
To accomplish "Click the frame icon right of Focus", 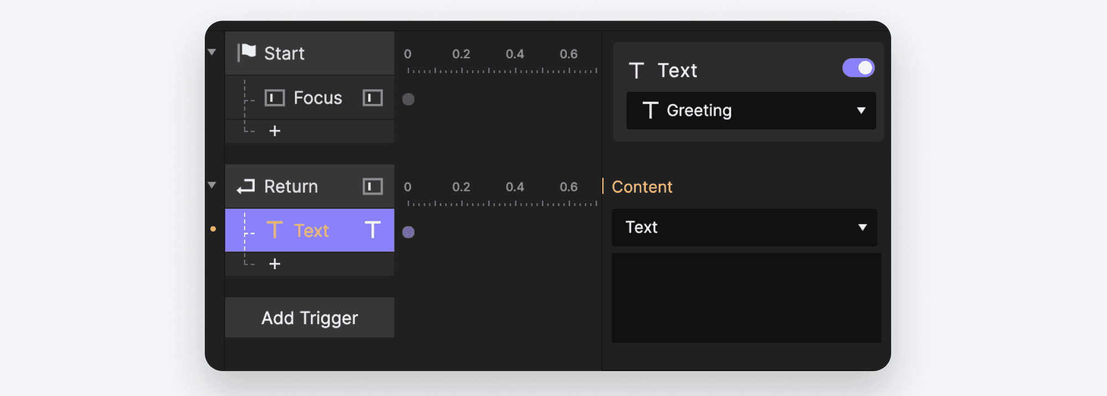I will (371, 97).
